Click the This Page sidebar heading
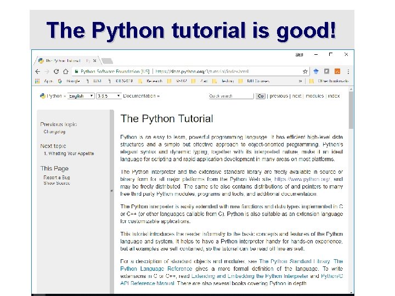The height and width of the screenshot is (296, 395). [54, 168]
